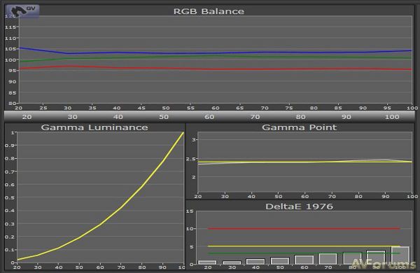Select the 60 stimulus level button
Viewport: 420px width, 273px height.
tap(209, 117)
